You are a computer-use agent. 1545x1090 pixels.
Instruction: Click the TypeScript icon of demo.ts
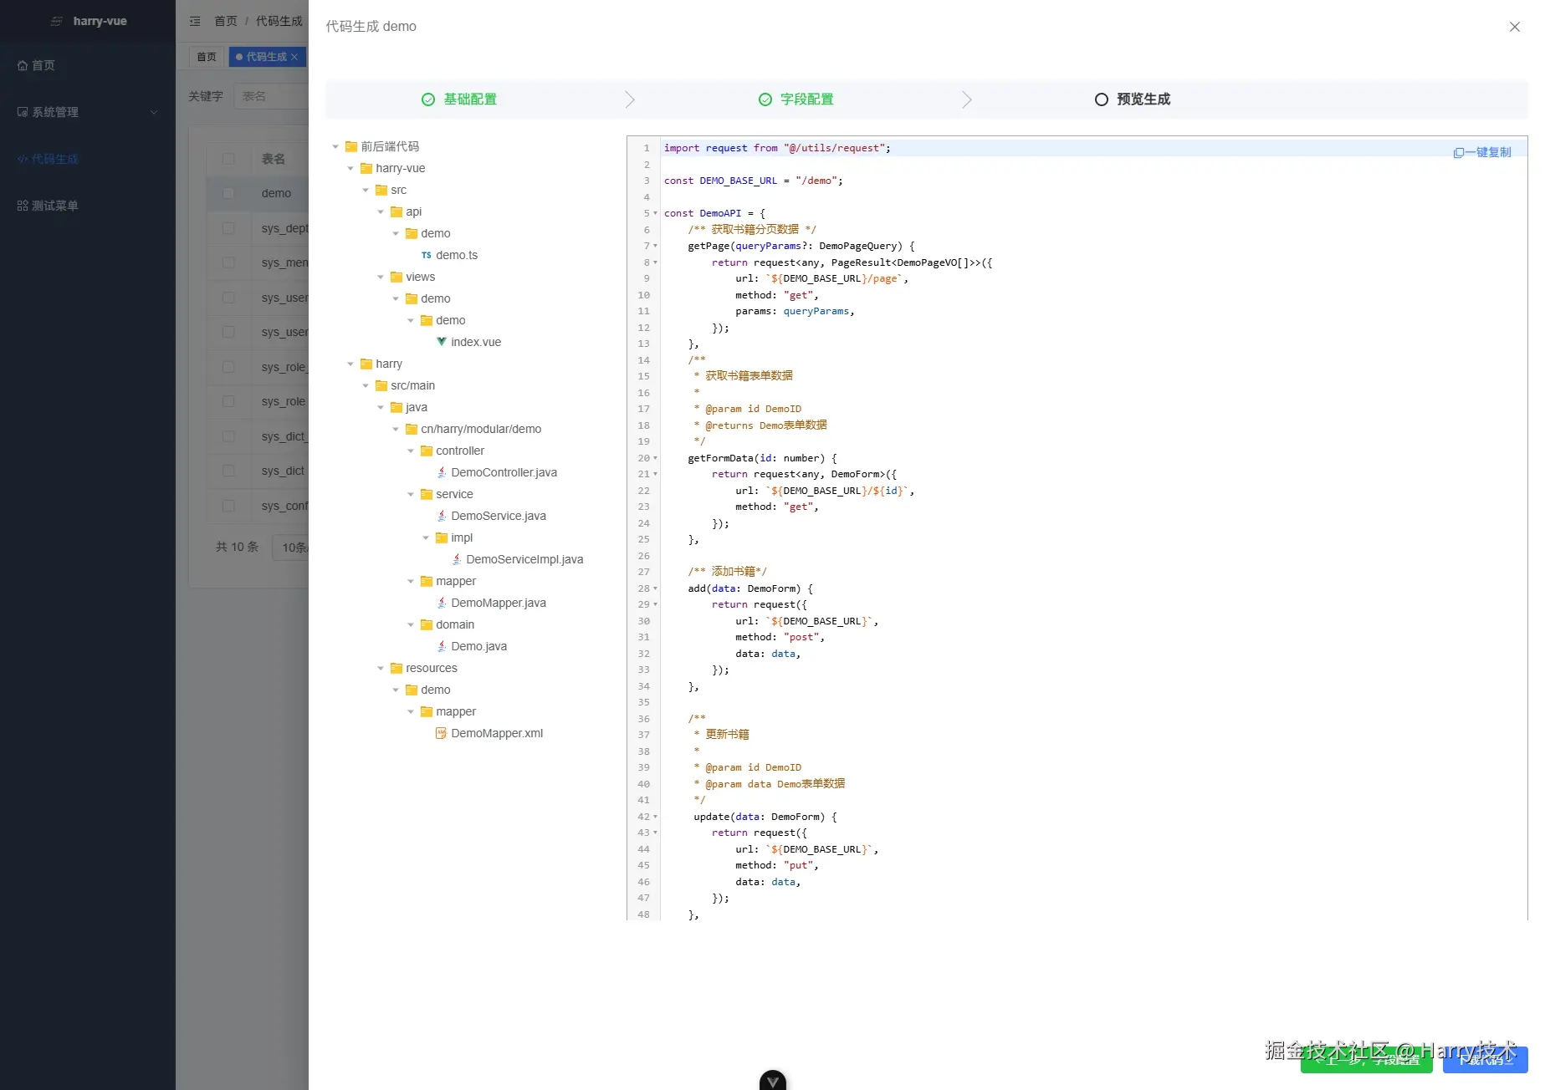pyautogui.click(x=427, y=255)
